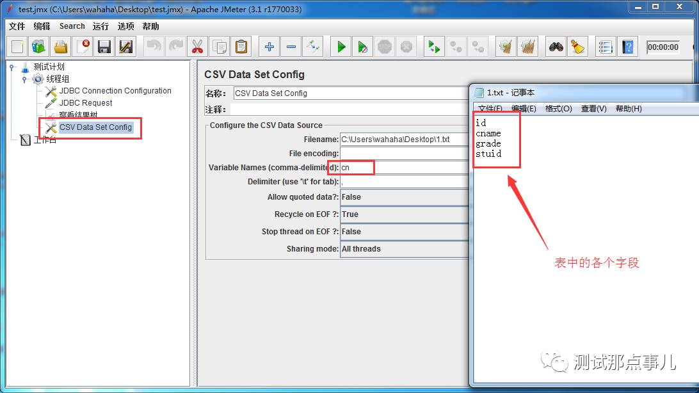The width and height of the screenshot is (699, 393).
Task: Click the Save As icon with pencil
Action: pyautogui.click(x=126, y=47)
